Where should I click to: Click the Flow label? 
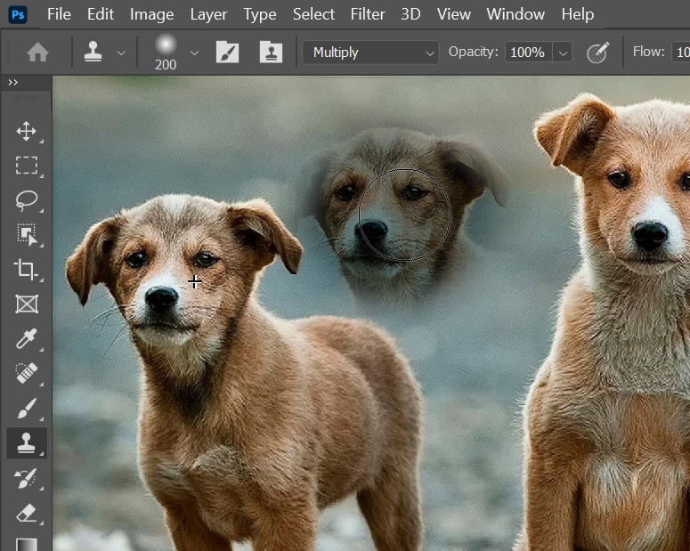649,52
